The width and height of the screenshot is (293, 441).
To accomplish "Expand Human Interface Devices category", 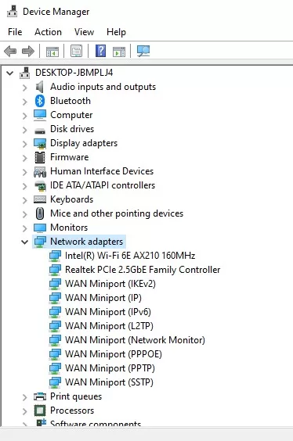I will [x=25, y=172].
